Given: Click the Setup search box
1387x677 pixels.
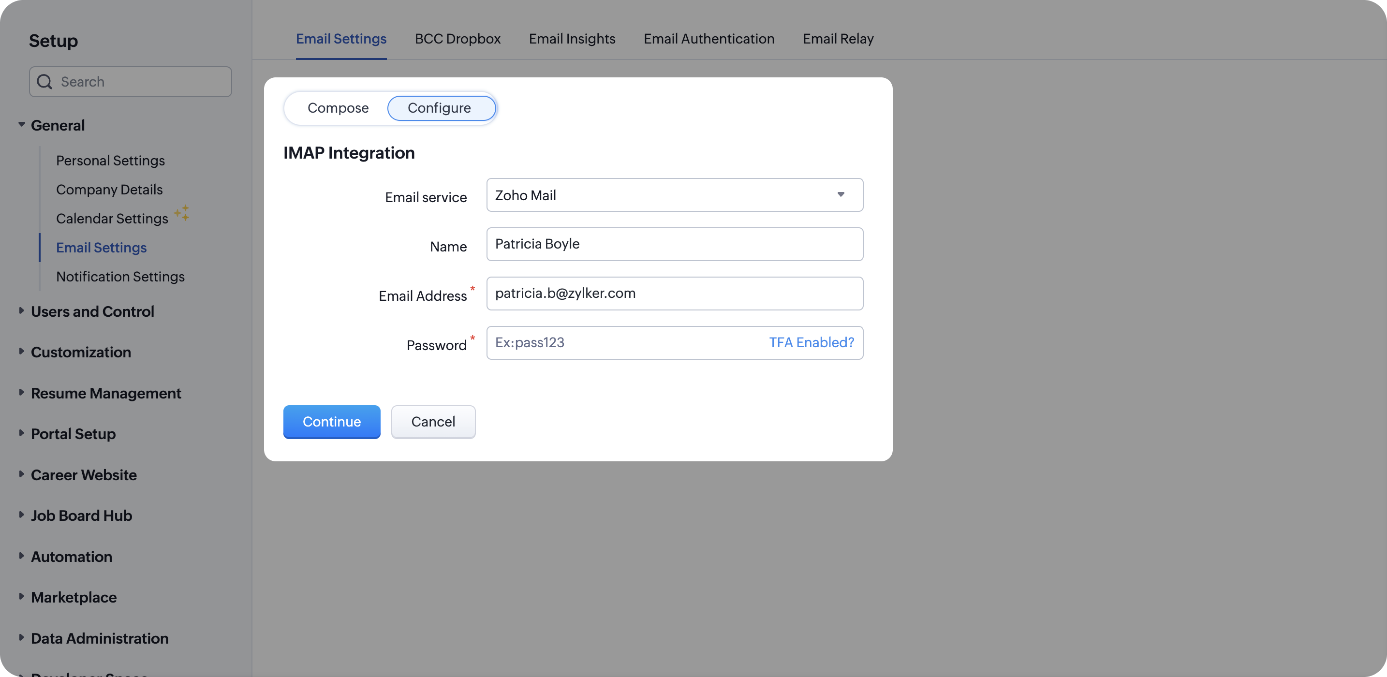Looking at the screenshot, I should (x=140, y=82).
